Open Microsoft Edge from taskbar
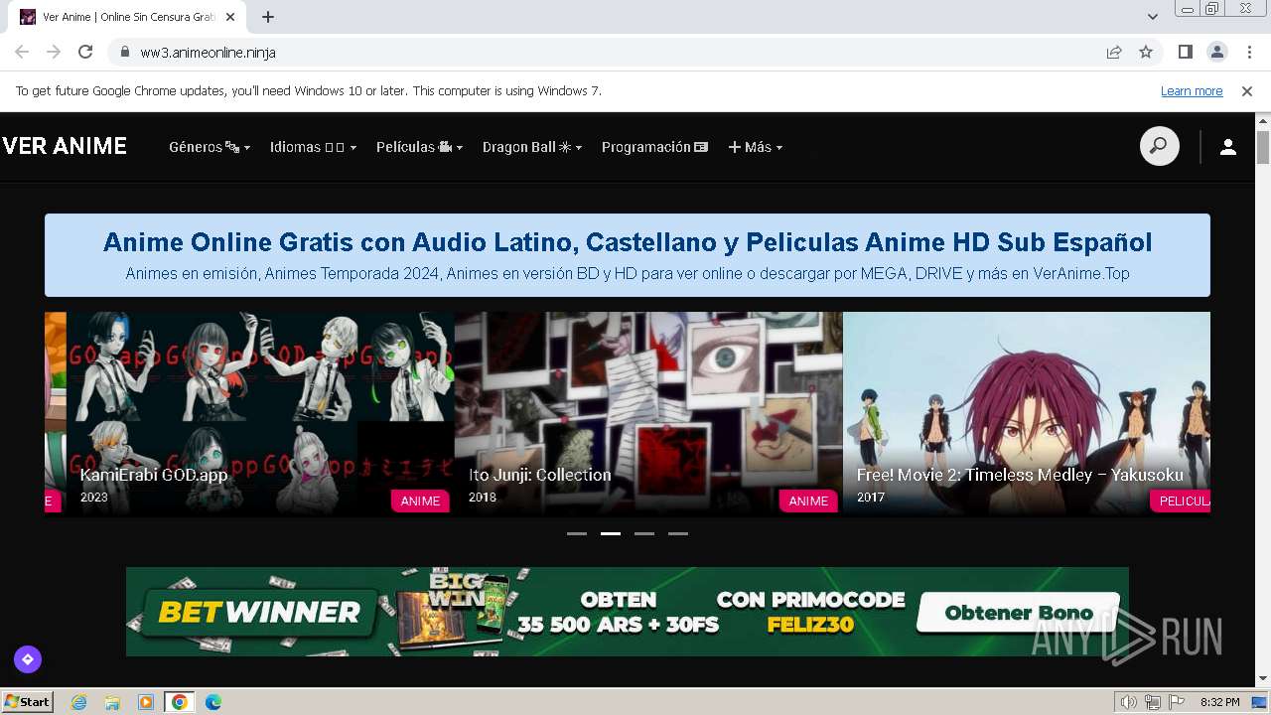 [x=213, y=702]
